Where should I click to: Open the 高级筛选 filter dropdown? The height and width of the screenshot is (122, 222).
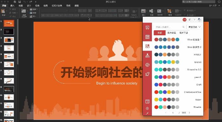[194, 27]
